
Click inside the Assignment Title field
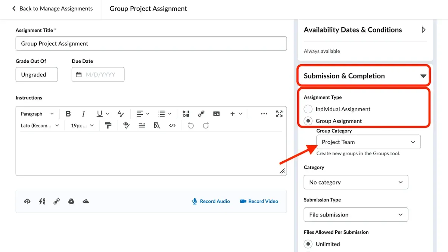point(151,43)
